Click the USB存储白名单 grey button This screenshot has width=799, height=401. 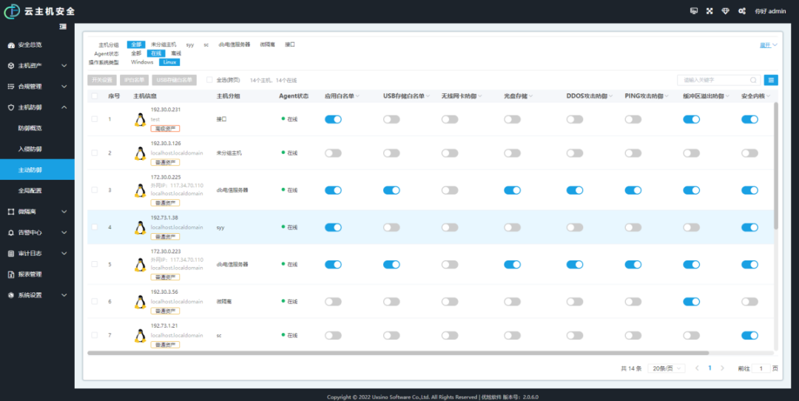click(x=175, y=80)
